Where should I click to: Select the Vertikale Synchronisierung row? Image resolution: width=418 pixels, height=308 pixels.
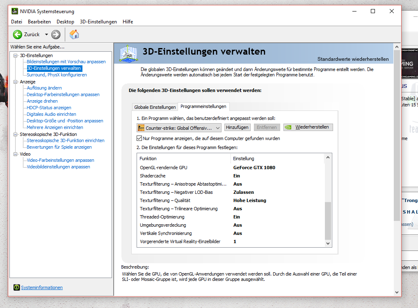pyautogui.click(x=231, y=233)
